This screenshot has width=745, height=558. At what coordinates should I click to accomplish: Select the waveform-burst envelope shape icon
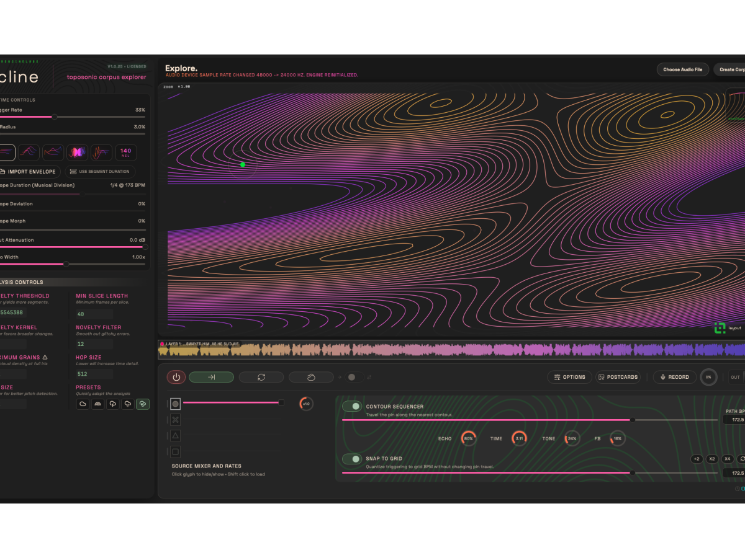(x=77, y=153)
